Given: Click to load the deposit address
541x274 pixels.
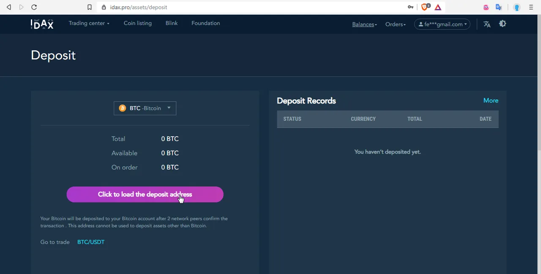Looking at the screenshot, I should (145, 194).
